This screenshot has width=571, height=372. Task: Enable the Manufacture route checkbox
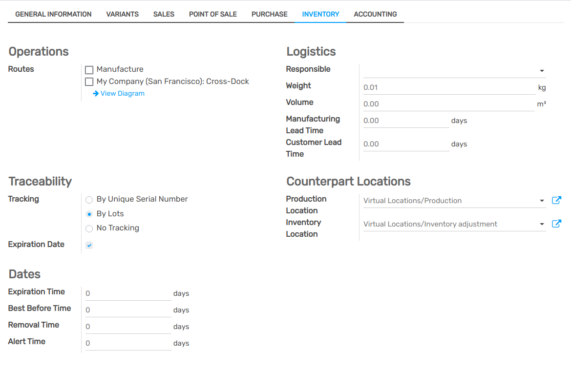tap(89, 70)
